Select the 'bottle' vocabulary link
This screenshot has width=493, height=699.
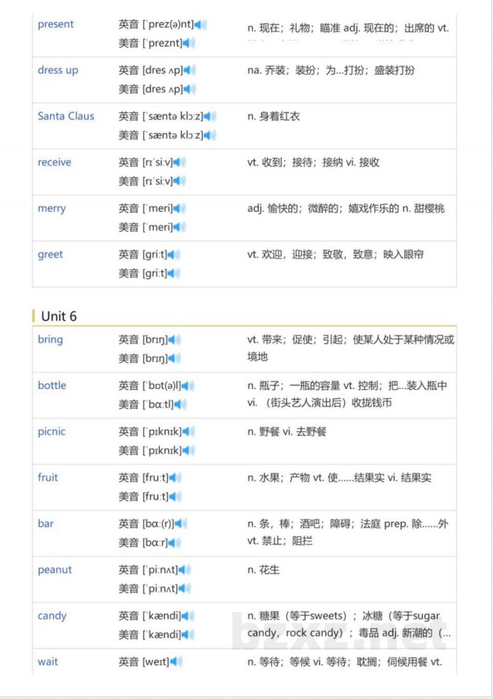(51, 385)
